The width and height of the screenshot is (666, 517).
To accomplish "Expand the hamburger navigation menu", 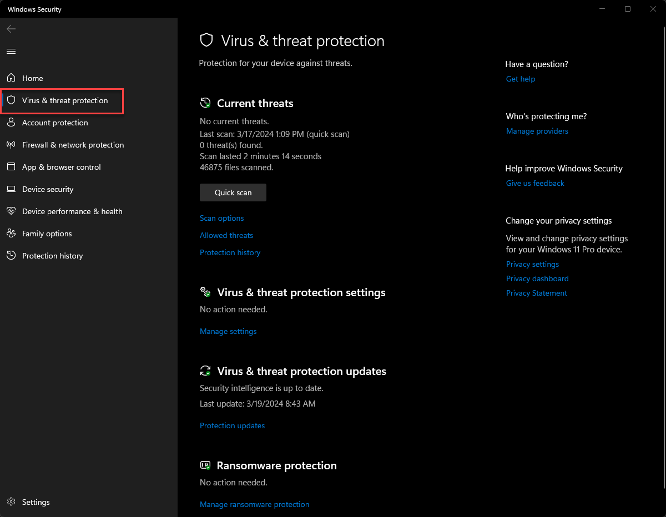I will tap(11, 51).
